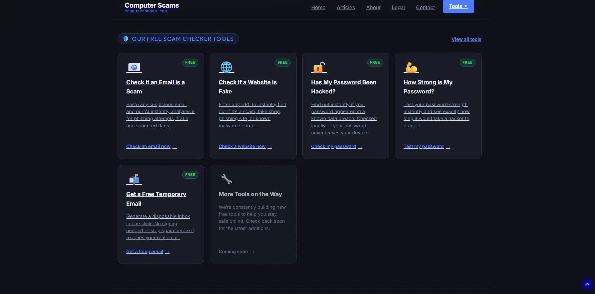Open 'Check if an Email is a Scam' title
This screenshot has width=595, height=294.
click(155, 87)
